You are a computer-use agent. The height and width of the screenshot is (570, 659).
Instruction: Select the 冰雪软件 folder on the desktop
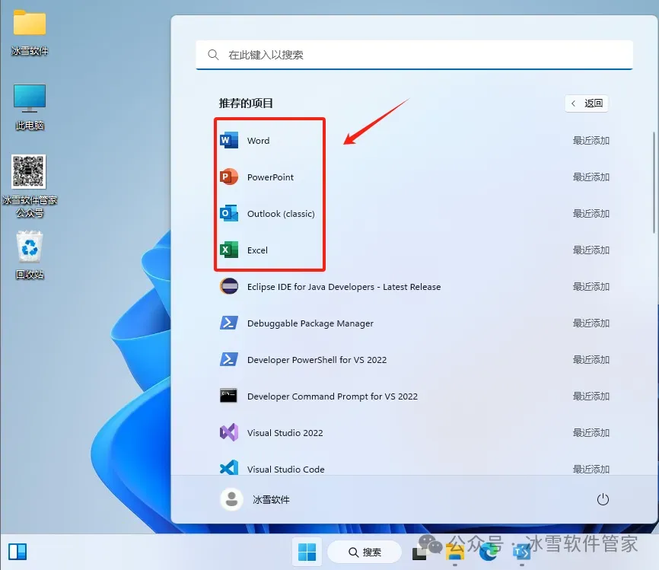click(30, 33)
